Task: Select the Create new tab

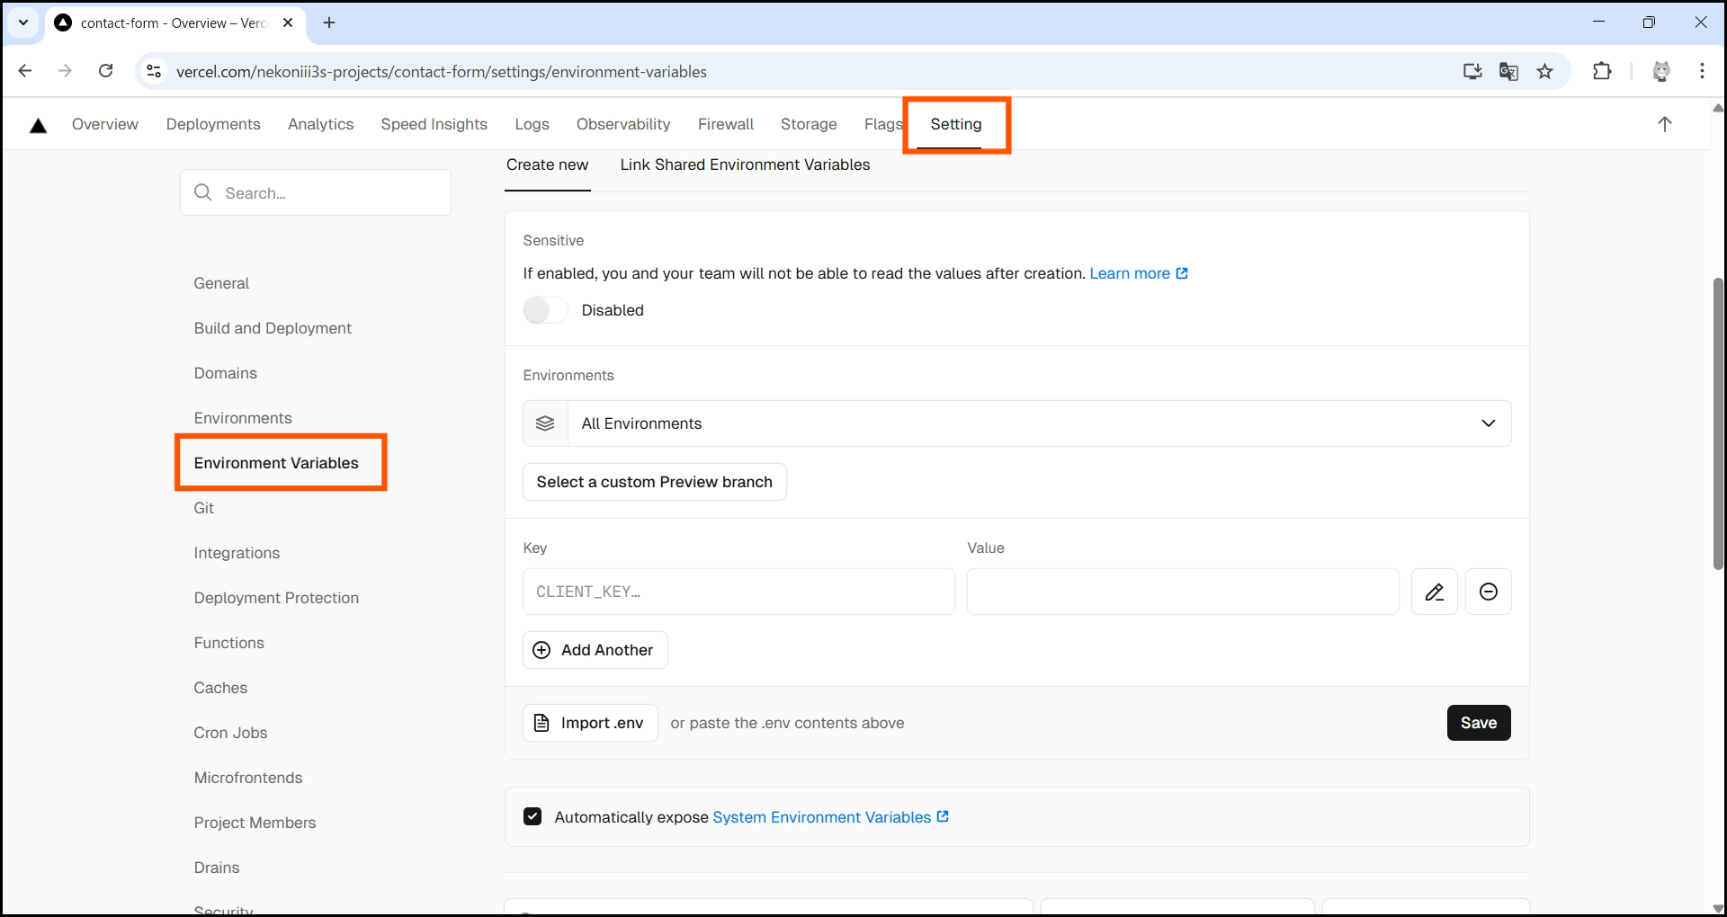Action: [547, 165]
